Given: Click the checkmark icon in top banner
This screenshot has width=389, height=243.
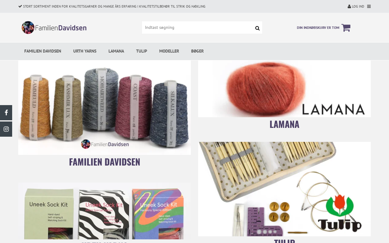Looking at the screenshot, I should (x=20, y=6).
